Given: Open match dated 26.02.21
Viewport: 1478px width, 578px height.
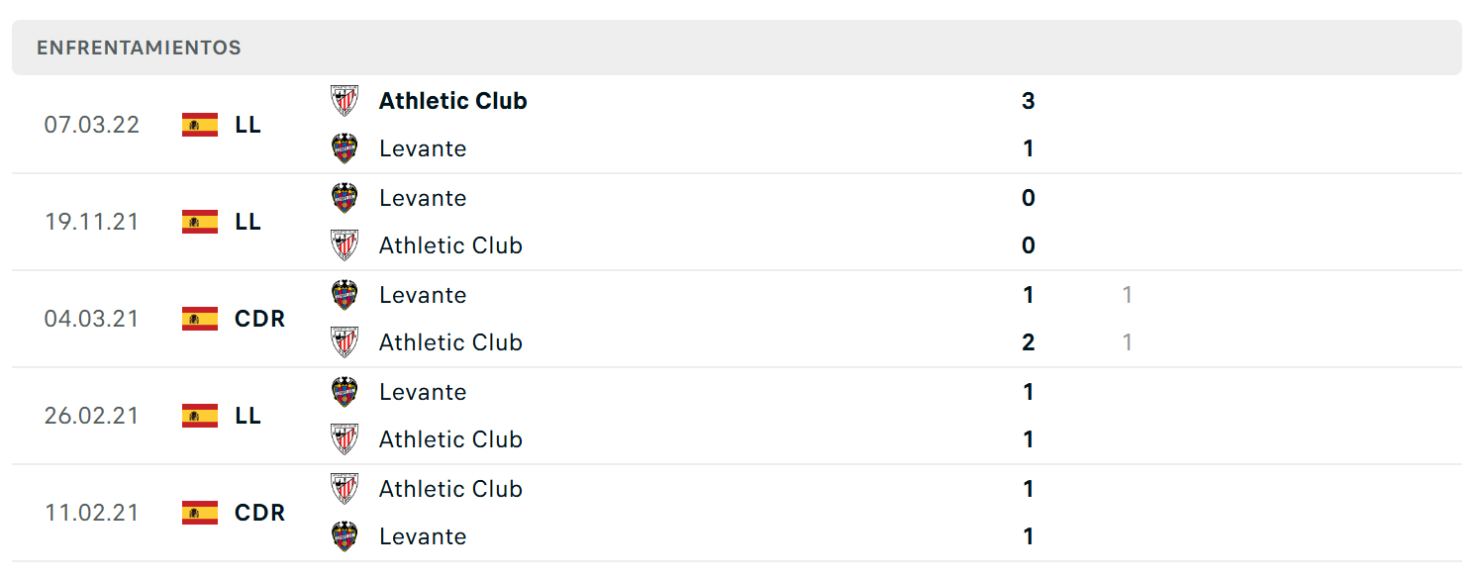Looking at the screenshot, I should (x=737, y=416).
